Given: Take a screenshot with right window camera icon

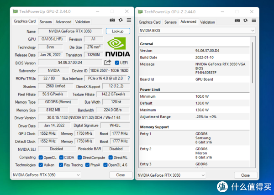Looking at the screenshot, I should [237, 21].
